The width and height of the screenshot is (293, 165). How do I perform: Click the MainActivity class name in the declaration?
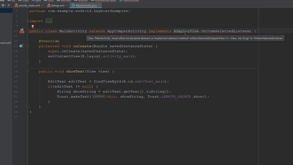click(73, 31)
